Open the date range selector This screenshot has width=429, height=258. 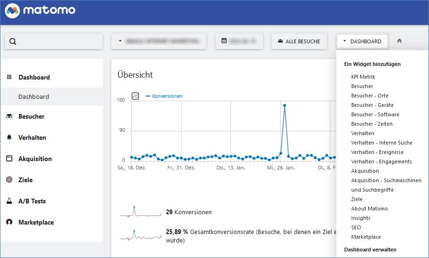coord(239,41)
